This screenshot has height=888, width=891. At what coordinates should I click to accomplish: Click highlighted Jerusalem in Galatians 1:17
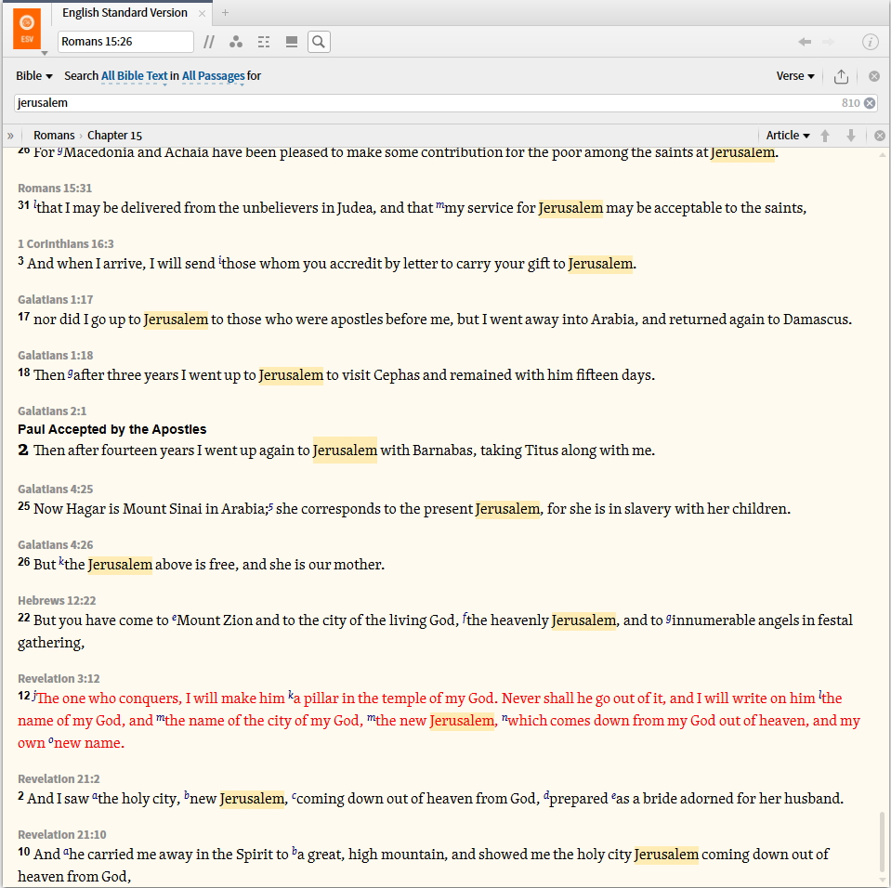[x=176, y=320]
